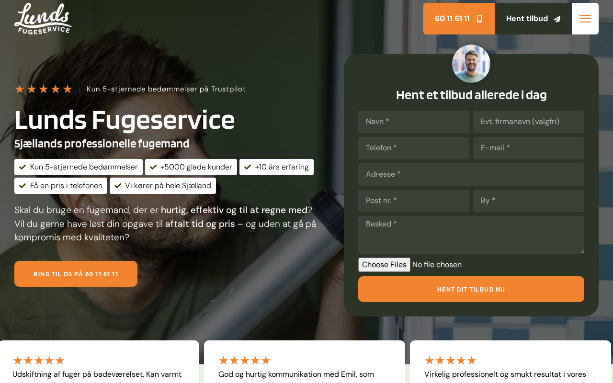This screenshot has width=613, height=383.
Task: Click the Telefon input field
Action: [414, 148]
